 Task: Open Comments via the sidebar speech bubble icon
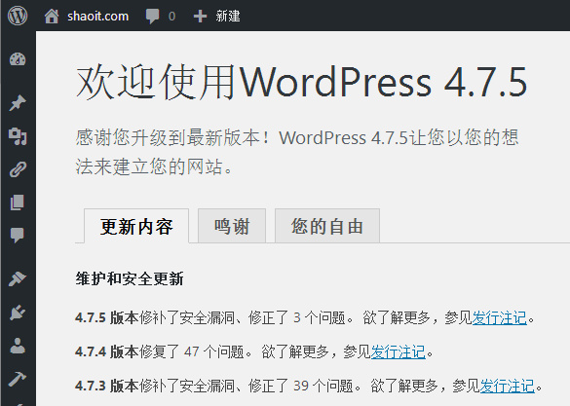18,236
